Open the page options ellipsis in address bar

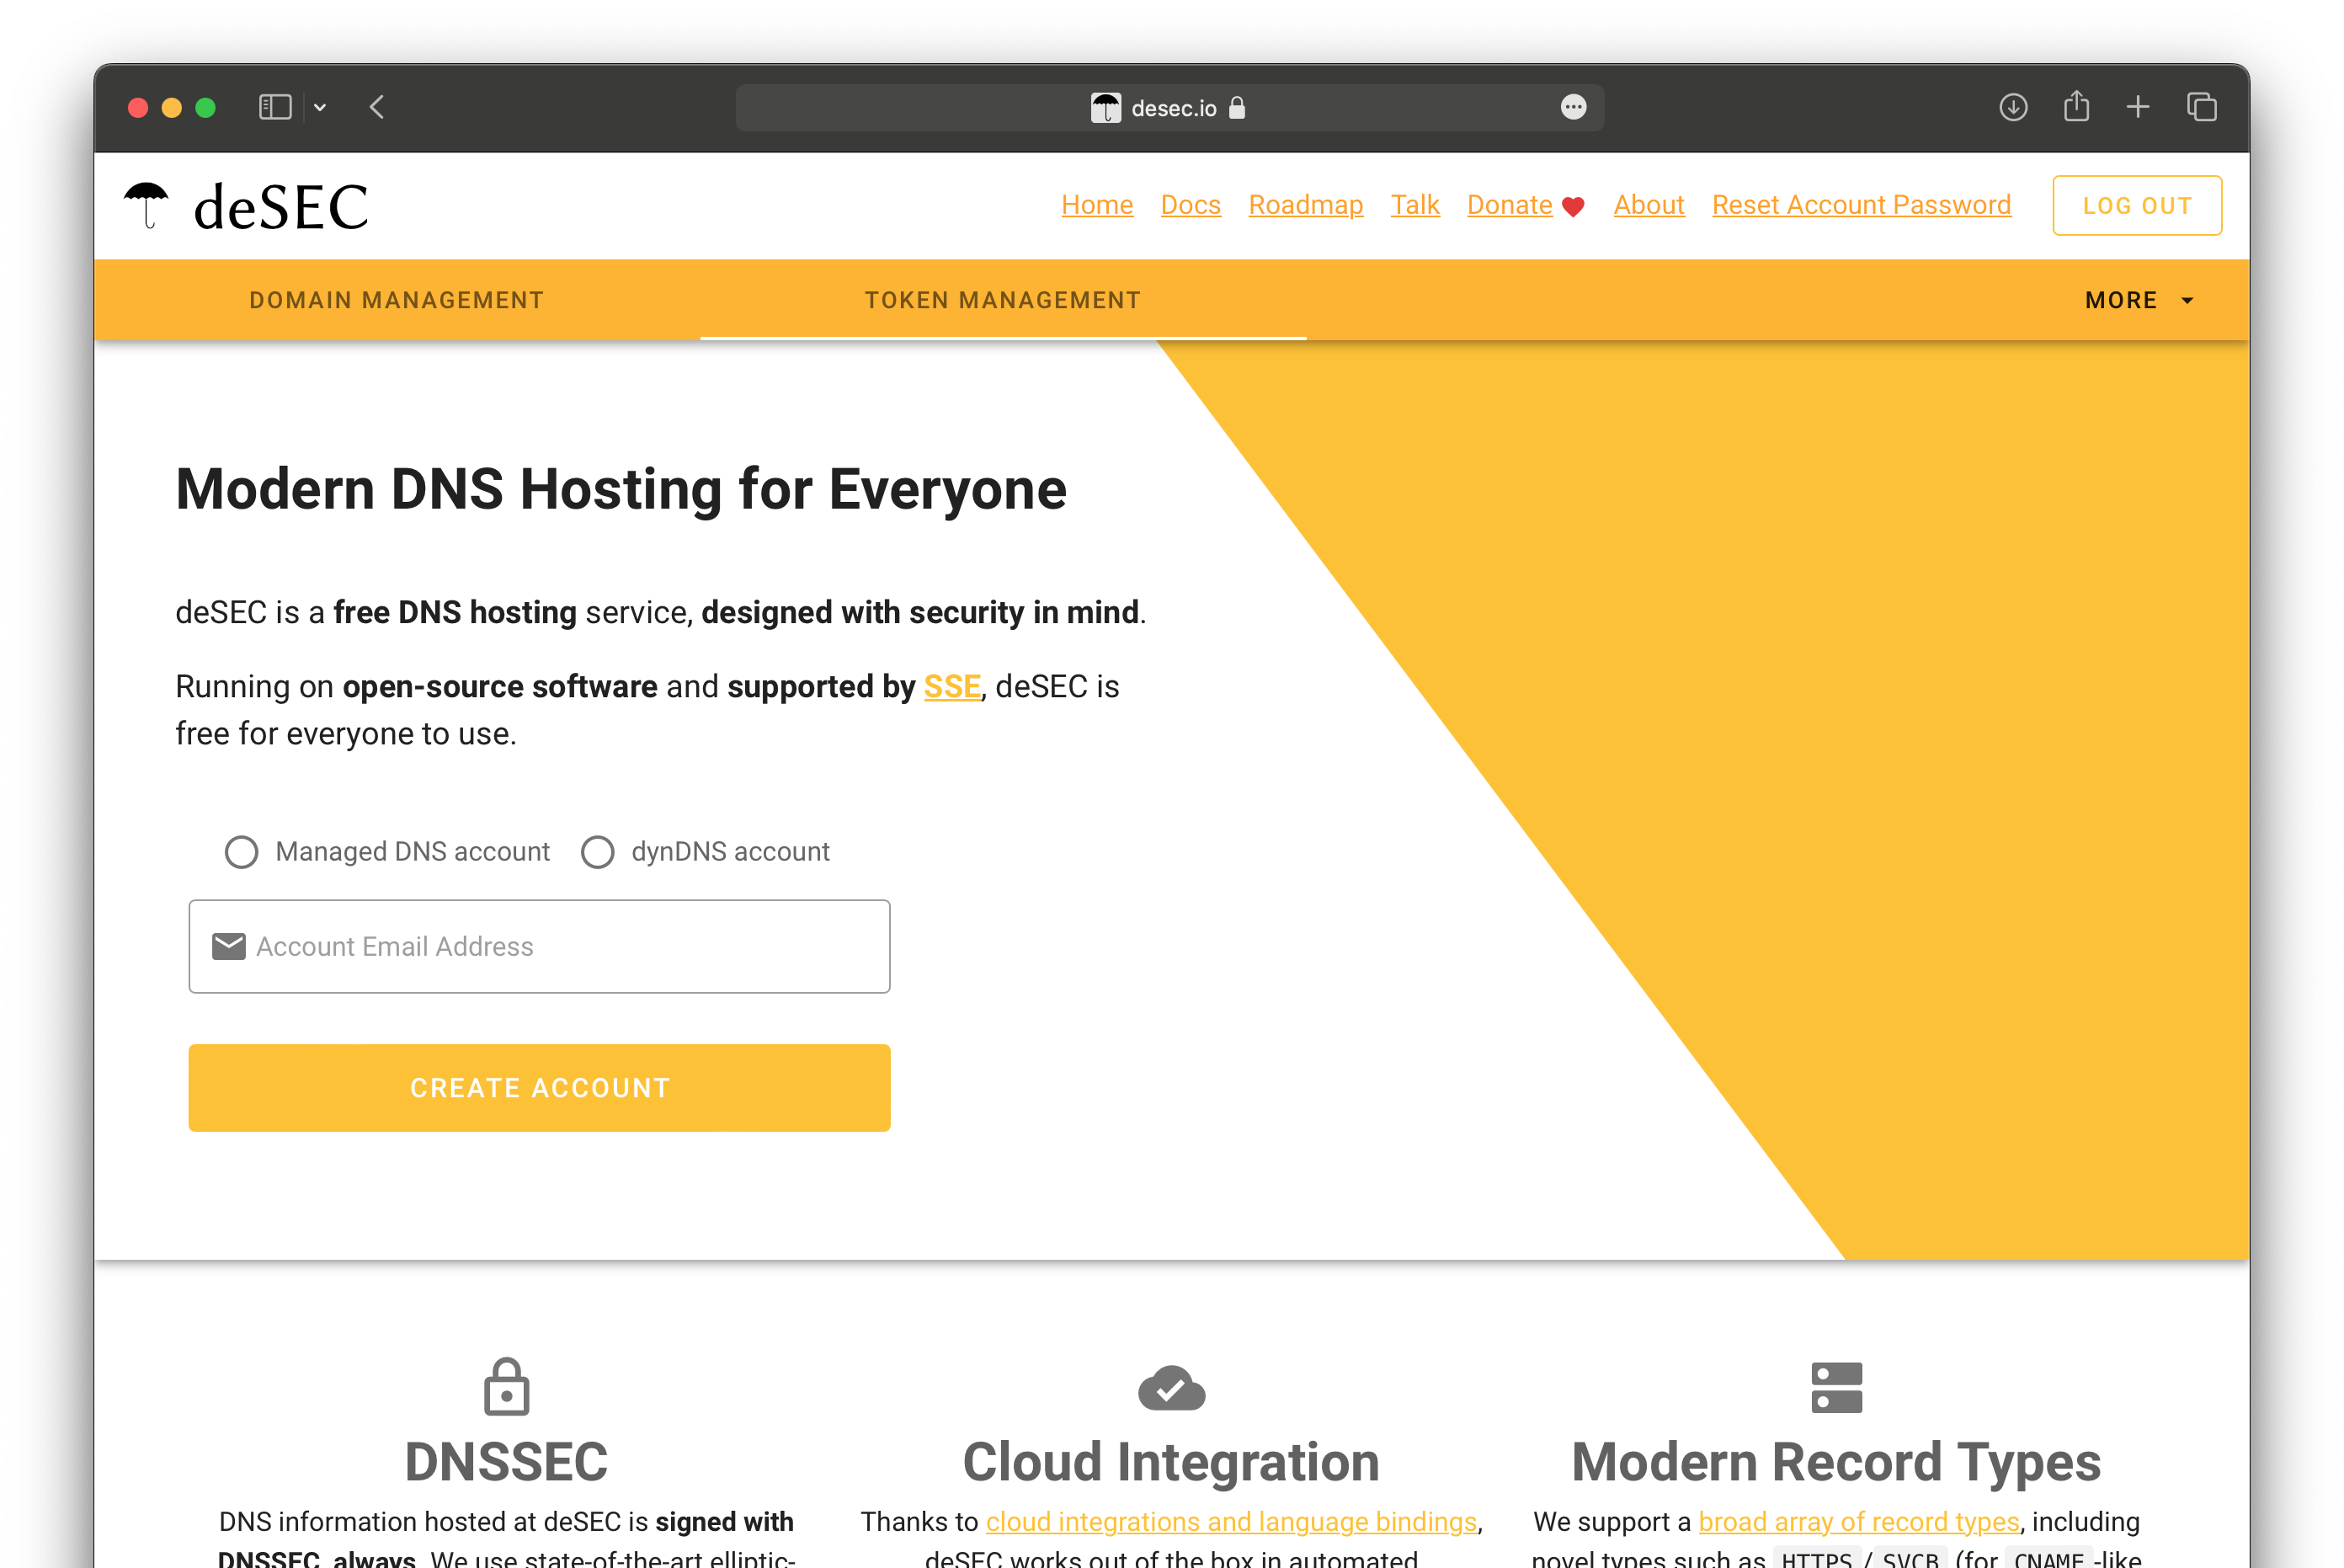tap(1574, 107)
